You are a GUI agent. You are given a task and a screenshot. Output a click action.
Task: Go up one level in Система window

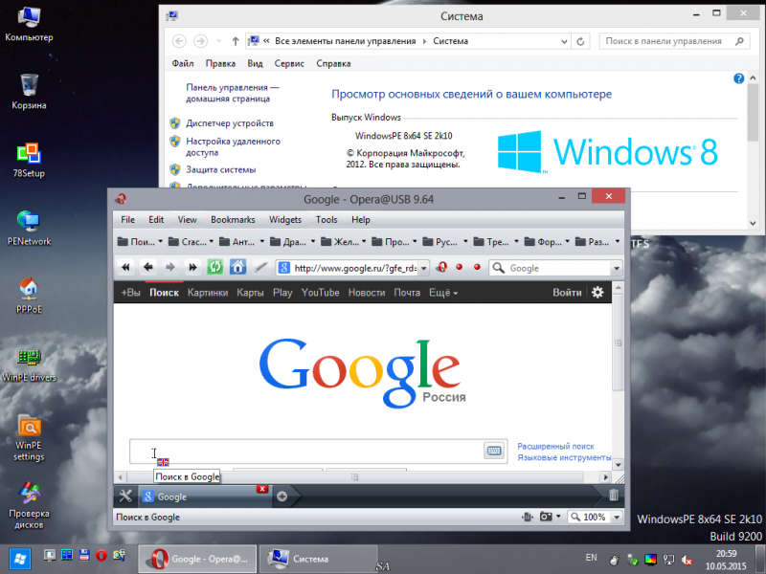(x=235, y=41)
